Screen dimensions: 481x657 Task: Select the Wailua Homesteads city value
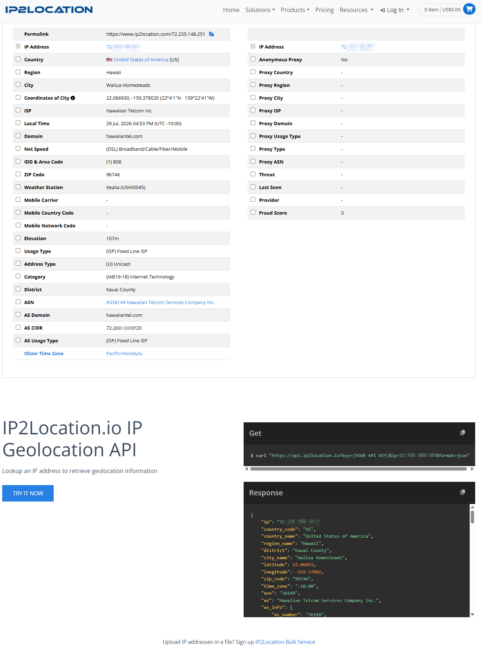pos(128,85)
